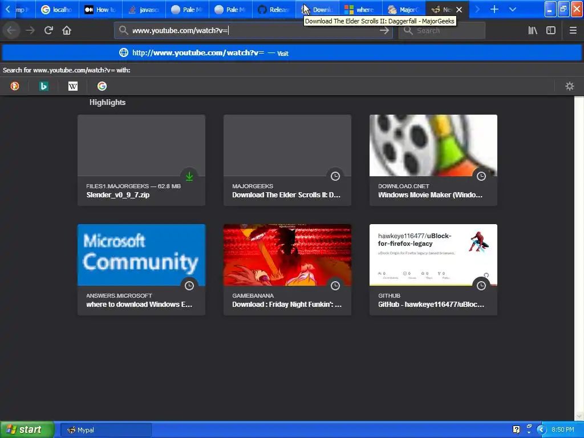This screenshot has height=438, width=584.
Task: Switch to the 'How to' Medium tab
Action: coord(100,9)
